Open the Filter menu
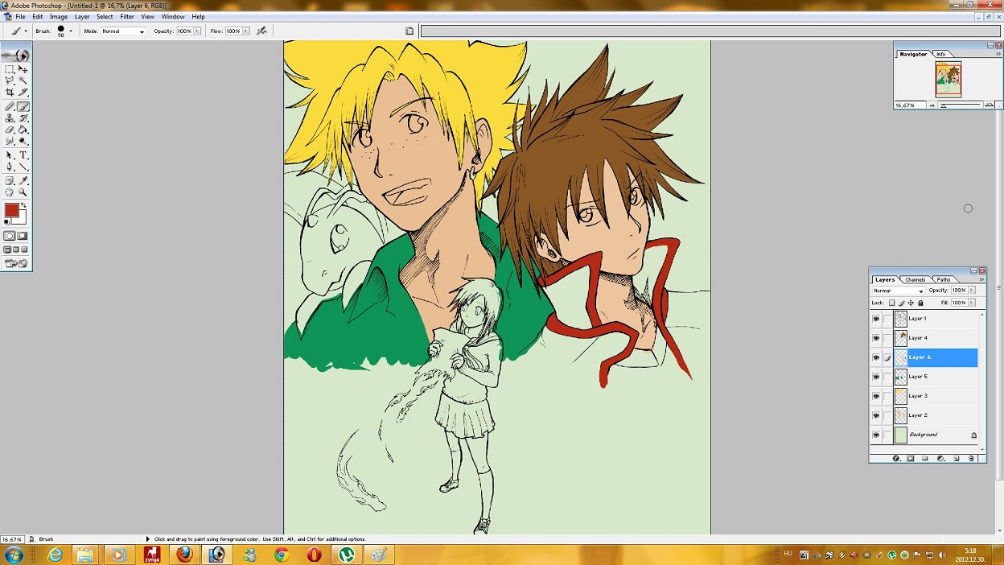Screen dimensions: 1004x565 (x=127, y=16)
